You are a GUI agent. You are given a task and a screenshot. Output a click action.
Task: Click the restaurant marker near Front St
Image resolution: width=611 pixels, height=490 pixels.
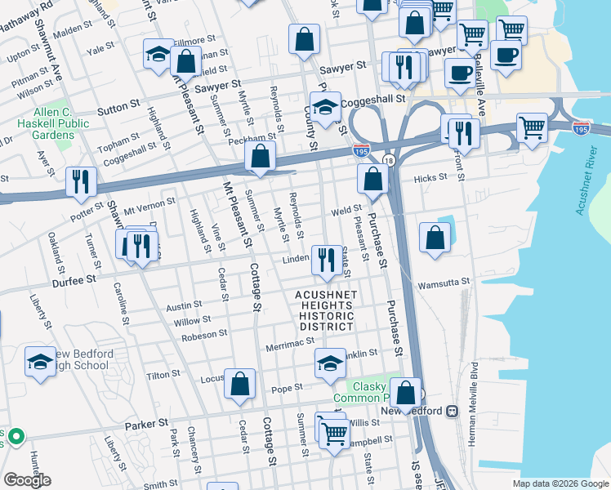(x=464, y=136)
